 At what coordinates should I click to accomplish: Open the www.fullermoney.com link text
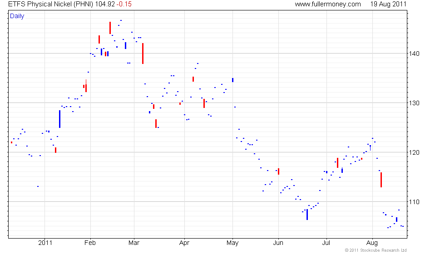[x=328, y=4]
